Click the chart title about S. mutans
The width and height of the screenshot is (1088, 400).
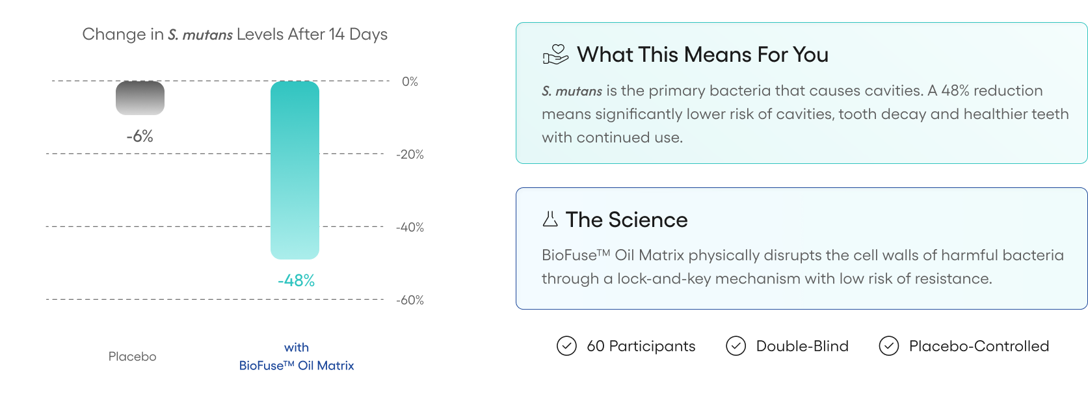coord(235,34)
